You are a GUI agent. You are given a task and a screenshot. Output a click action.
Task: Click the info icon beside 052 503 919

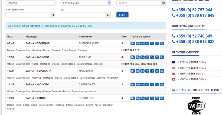[123, 50]
